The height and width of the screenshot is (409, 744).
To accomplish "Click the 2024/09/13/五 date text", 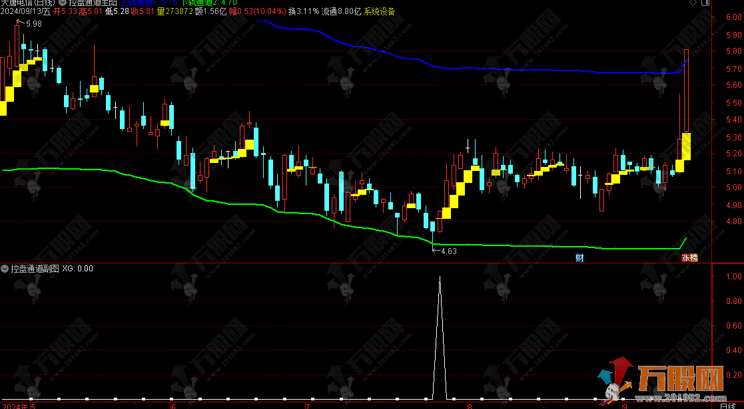I will click(25, 11).
